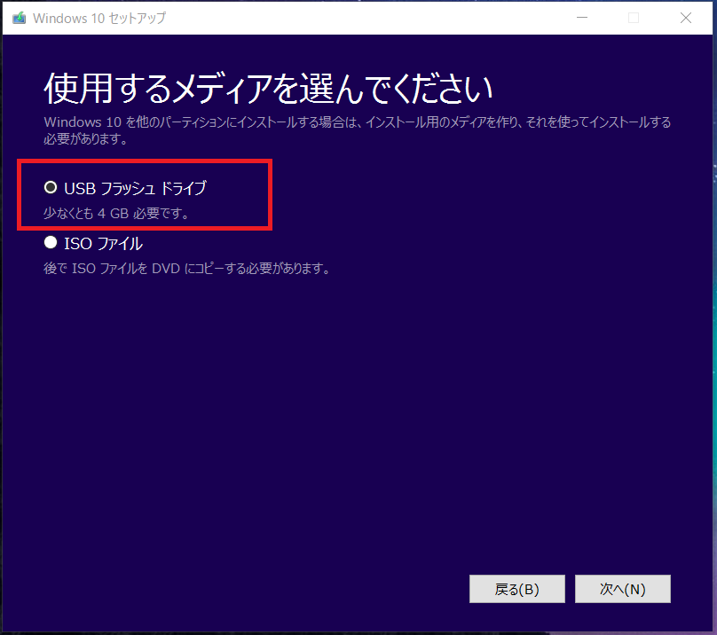Close the Windows 10 セットアップ window

[685, 18]
